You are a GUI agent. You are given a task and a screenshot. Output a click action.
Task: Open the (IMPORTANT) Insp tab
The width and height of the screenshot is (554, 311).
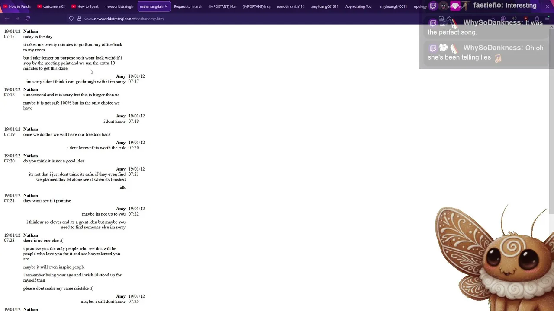pyautogui.click(x=256, y=6)
